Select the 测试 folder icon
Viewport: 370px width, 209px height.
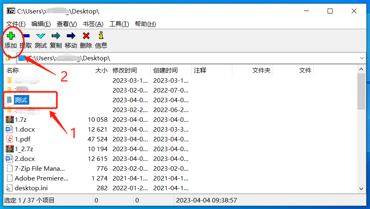tap(9, 100)
